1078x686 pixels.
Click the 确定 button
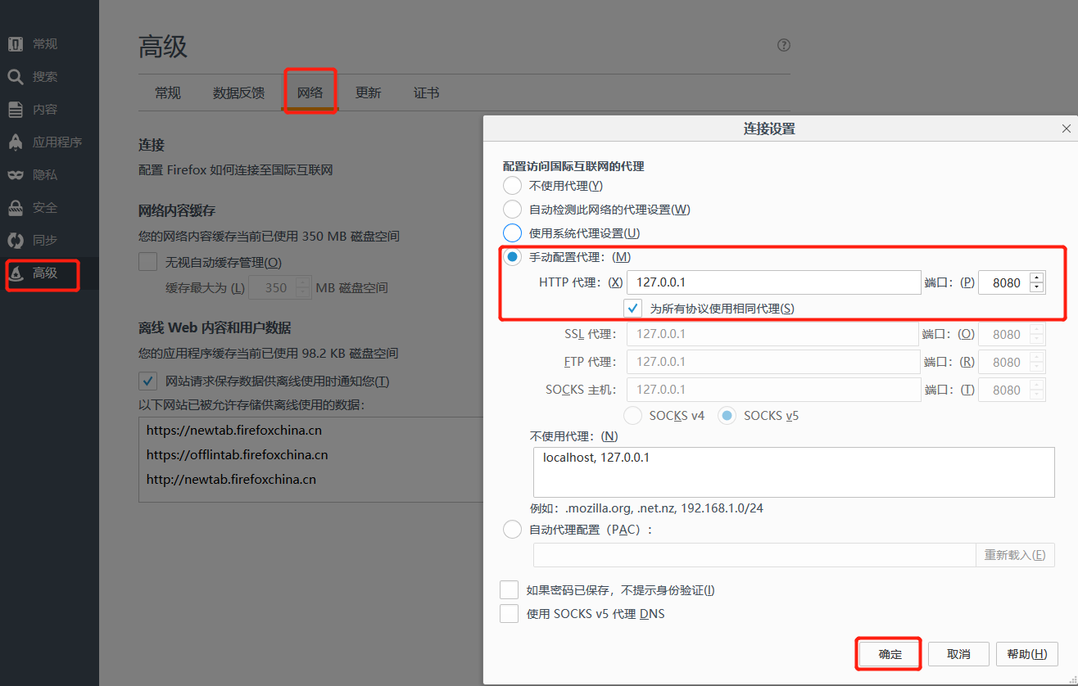pos(890,654)
